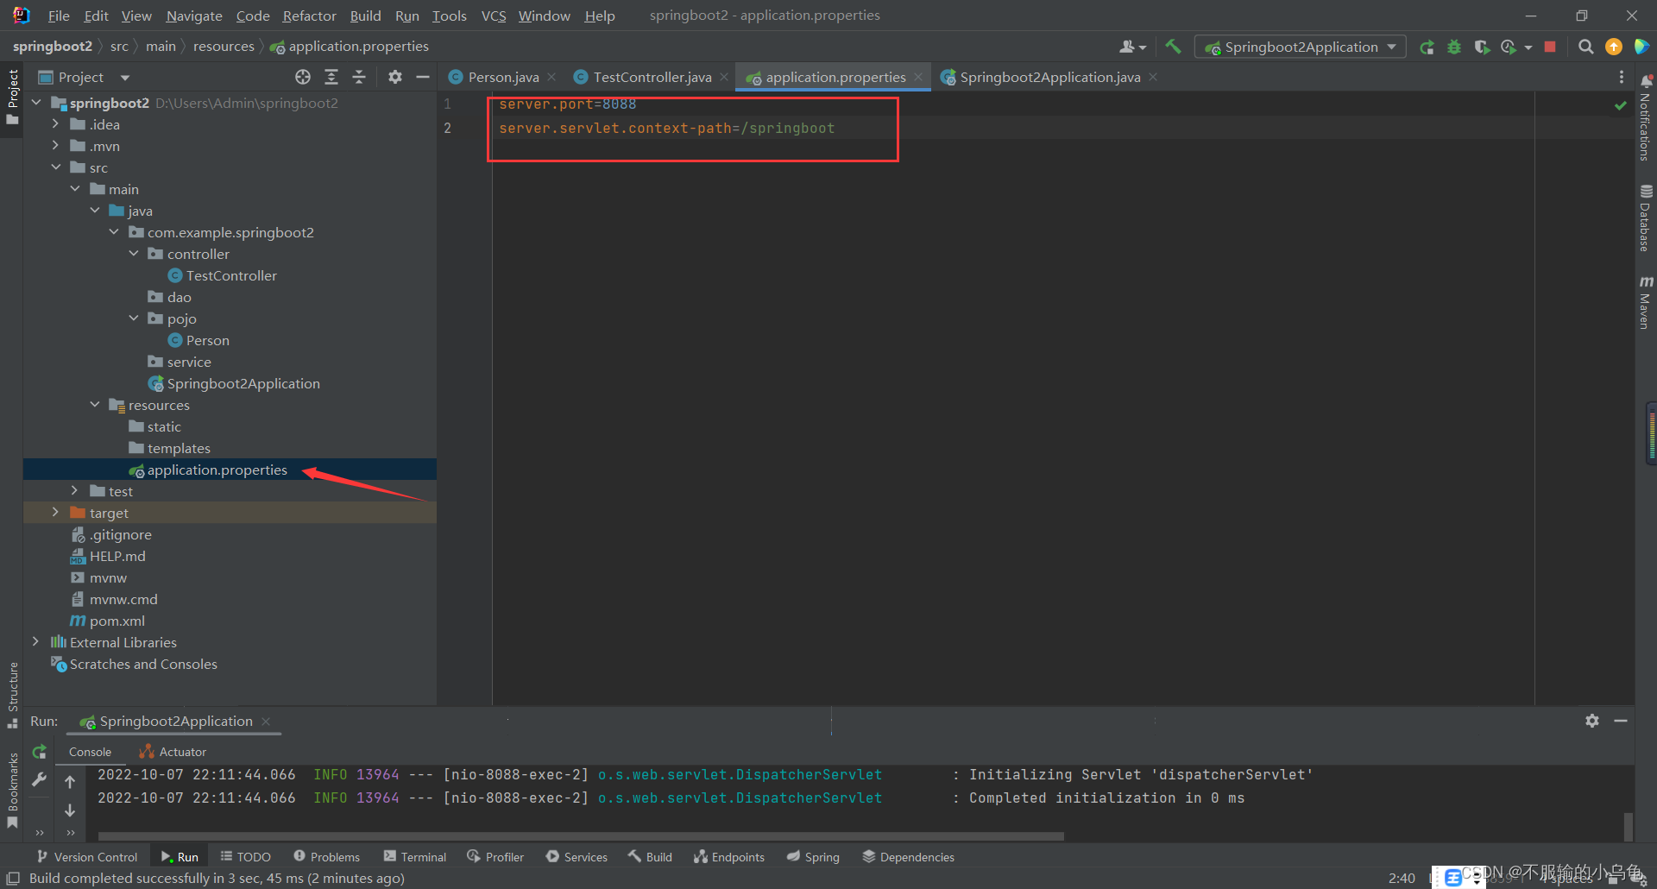The height and width of the screenshot is (889, 1657).
Task: Toggle Structure tool window stripe button
Action: (x=12, y=694)
